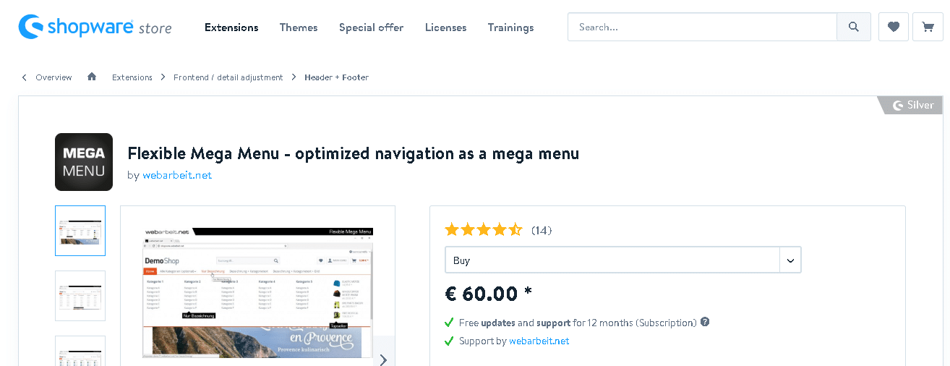
Task: Click the Overview back chevron
Action: [24, 77]
